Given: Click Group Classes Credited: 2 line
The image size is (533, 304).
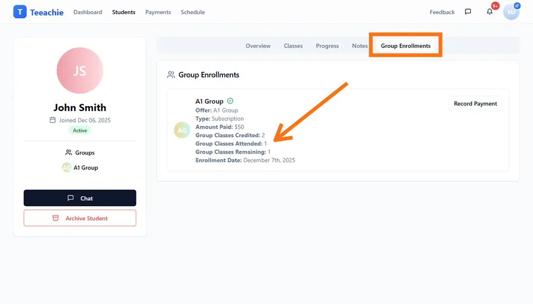Looking at the screenshot, I should 230,135.
